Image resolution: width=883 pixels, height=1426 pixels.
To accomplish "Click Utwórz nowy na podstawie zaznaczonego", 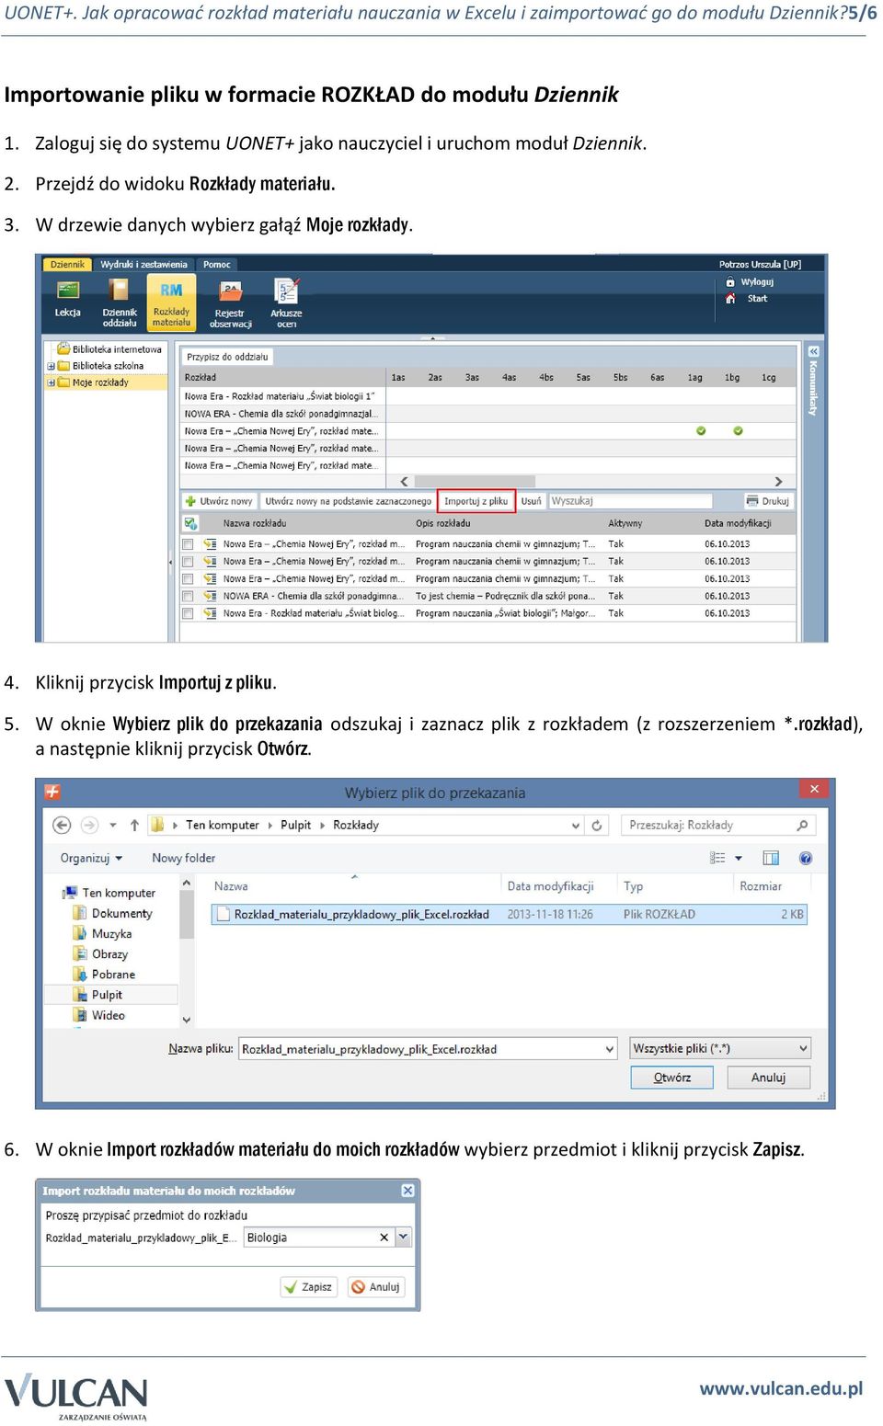I will (348, 501).
